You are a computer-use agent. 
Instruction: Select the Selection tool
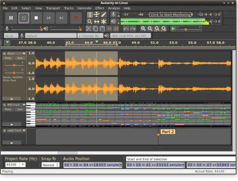90,14
